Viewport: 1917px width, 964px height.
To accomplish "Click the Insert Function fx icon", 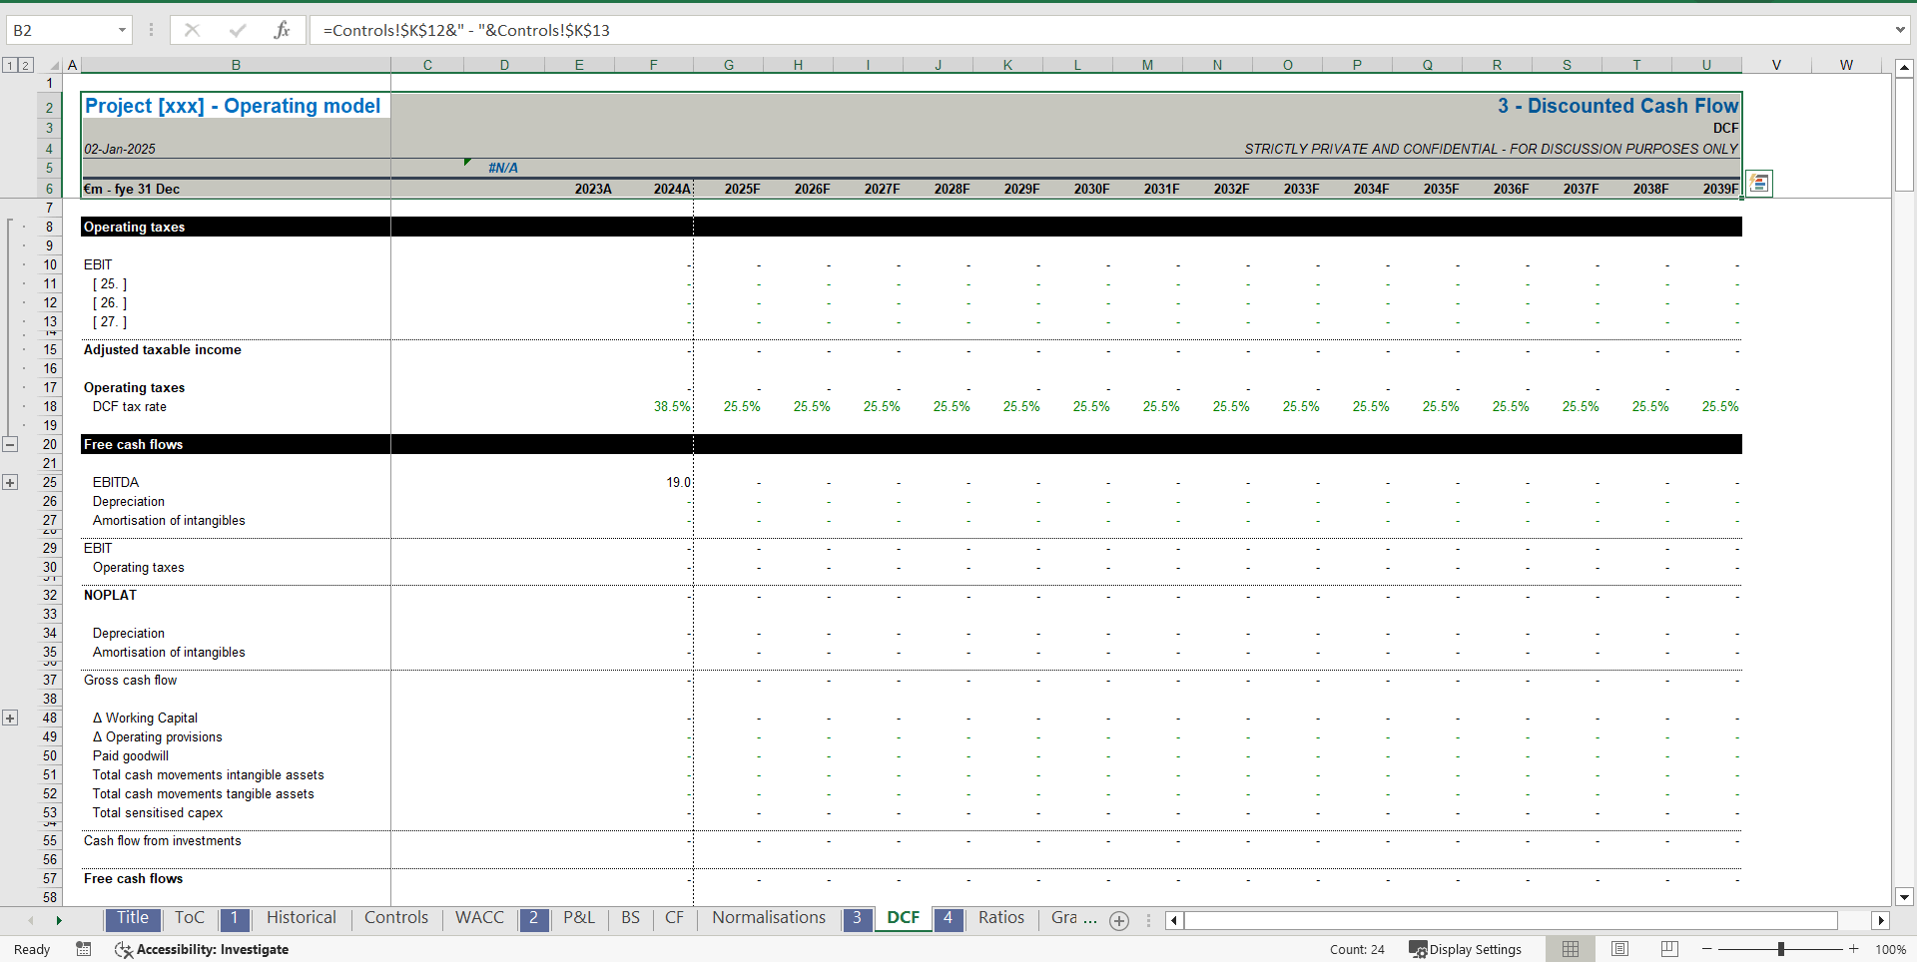I will 282,30.
